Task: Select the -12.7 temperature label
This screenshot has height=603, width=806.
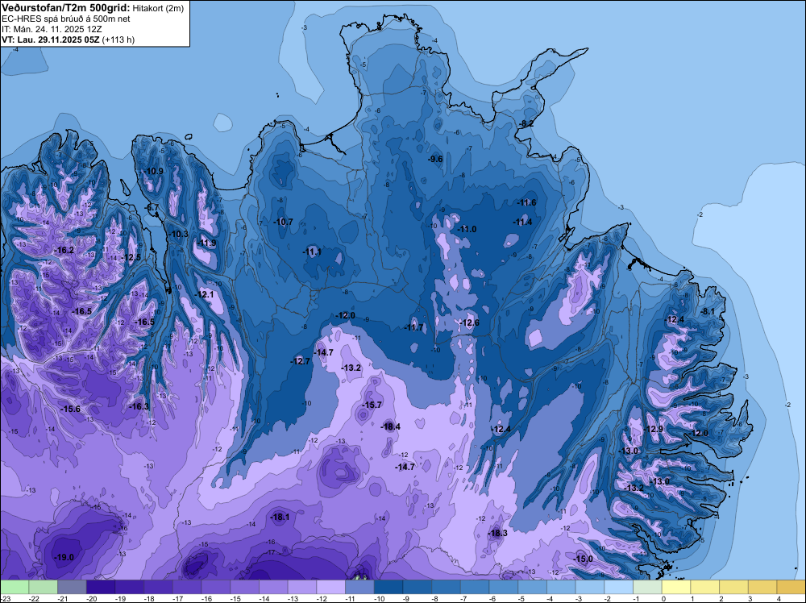Action: 300,361
